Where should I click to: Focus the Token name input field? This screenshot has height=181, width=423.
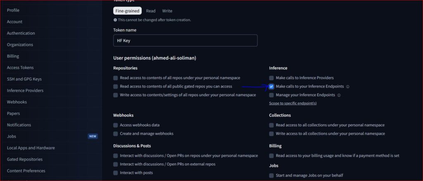point(185,40)
